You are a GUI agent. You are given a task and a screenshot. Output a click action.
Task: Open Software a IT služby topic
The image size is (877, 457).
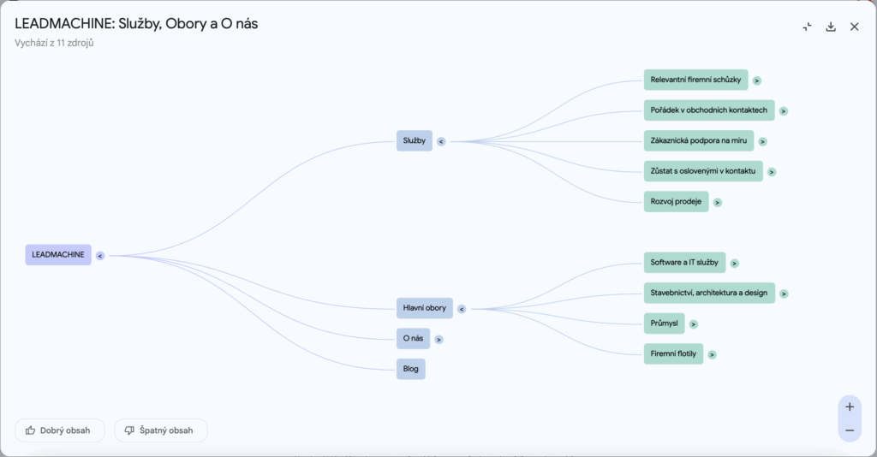click(x=684, y=263)
